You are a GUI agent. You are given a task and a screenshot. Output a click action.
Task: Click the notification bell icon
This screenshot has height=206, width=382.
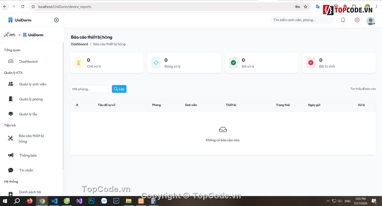(343, 20)
